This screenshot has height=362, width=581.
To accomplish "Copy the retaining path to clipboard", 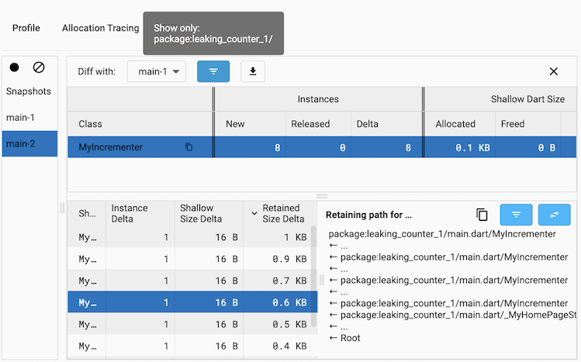I will (482, 215).
